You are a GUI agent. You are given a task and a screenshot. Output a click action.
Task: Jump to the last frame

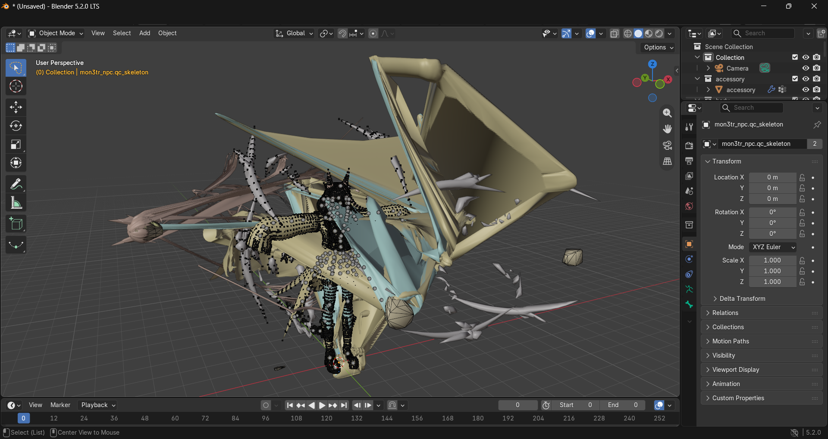point(344,405)
